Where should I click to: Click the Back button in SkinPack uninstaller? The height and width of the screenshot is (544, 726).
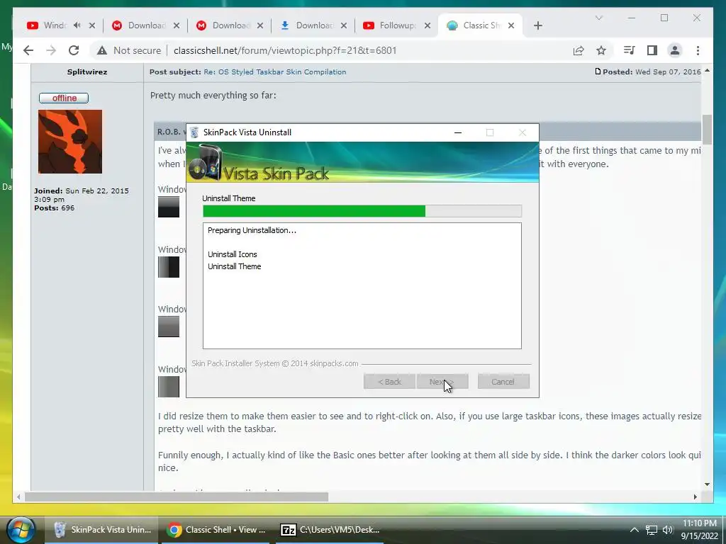coord(389,382)
